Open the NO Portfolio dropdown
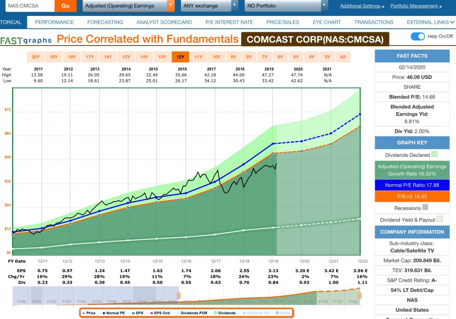Image resolution: width=456 pixels, height=319 pixels. (286, 6)
